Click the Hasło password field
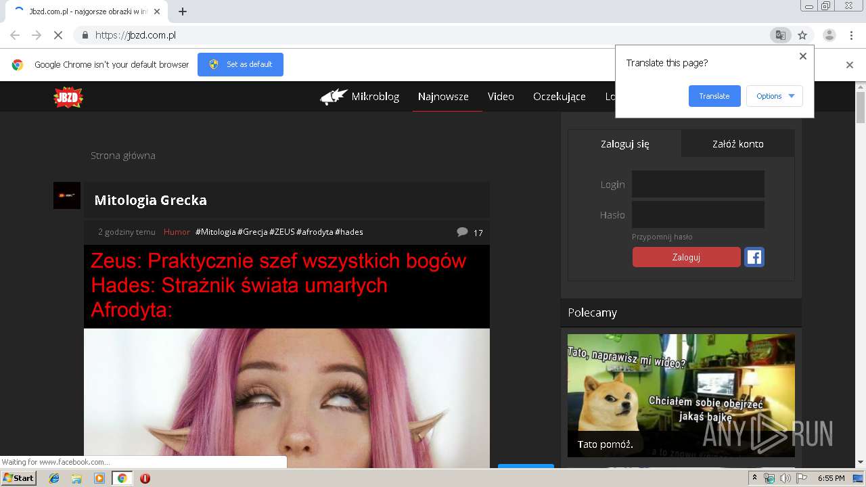The image size is (866, 487). click(698, 214)
